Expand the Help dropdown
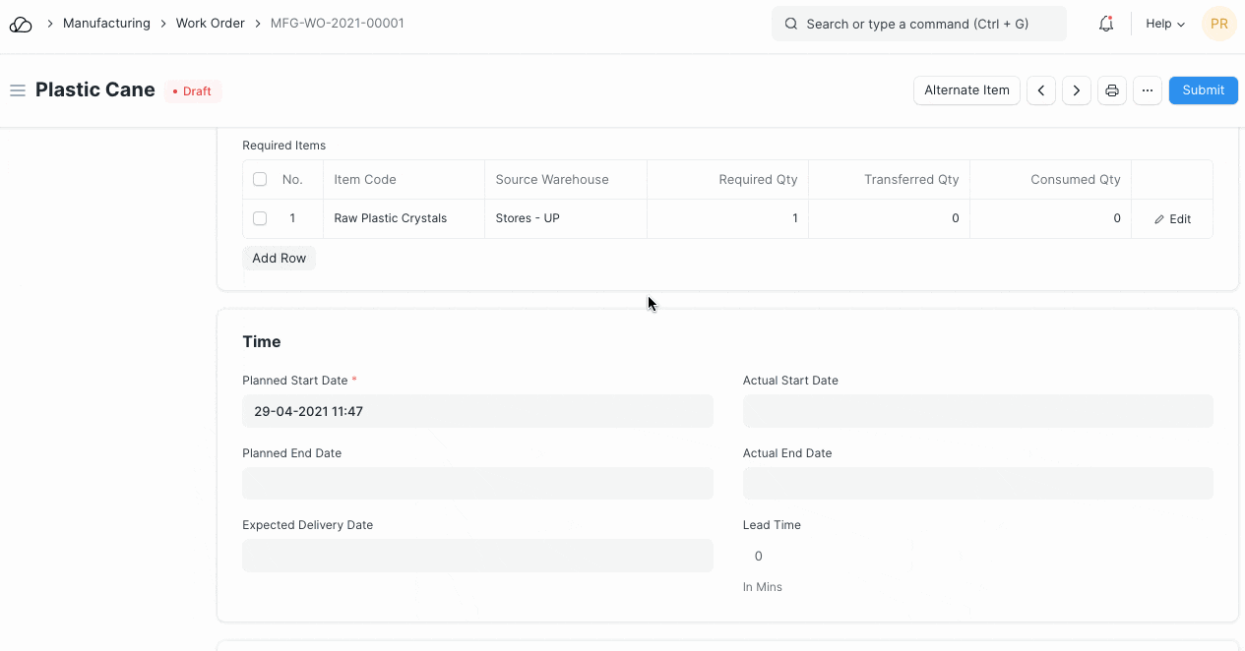Image resolution: width=1245 pixels, height=651 pixels. (1165, 24)
